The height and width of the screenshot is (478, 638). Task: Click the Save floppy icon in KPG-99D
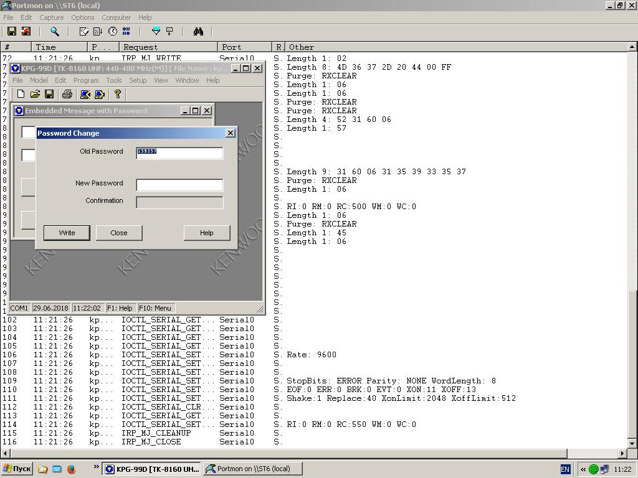[x=49, y=95]
